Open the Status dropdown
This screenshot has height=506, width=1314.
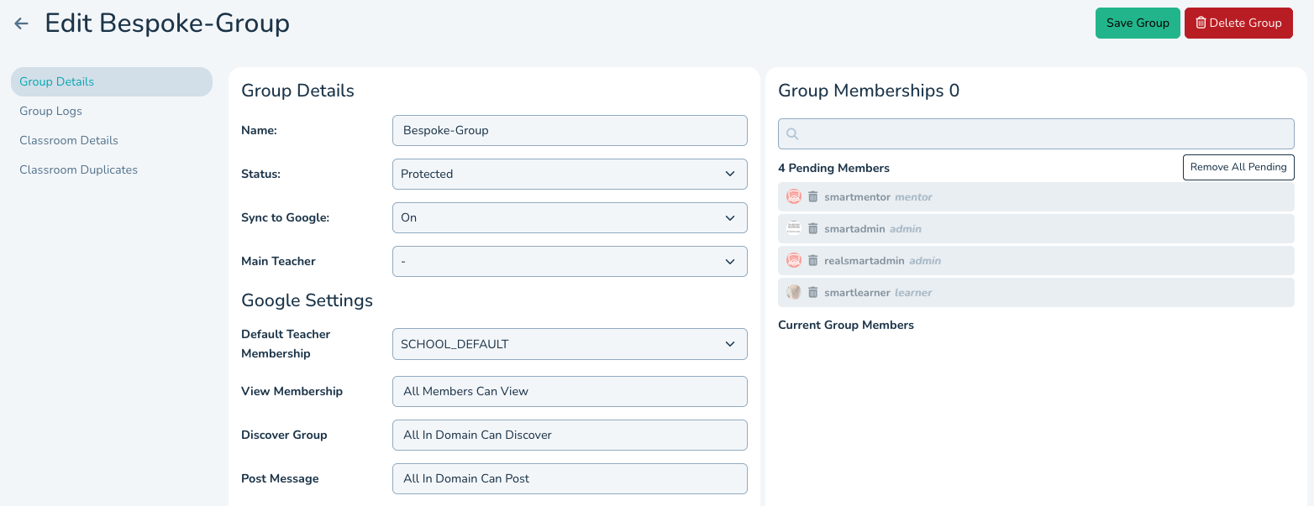(x=569, y=174)
